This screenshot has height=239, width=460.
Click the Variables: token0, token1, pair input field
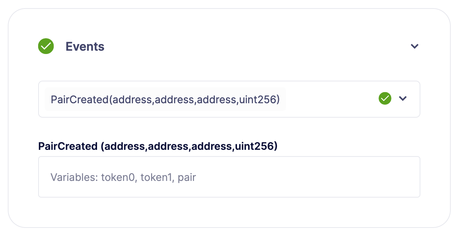[229, 177]
